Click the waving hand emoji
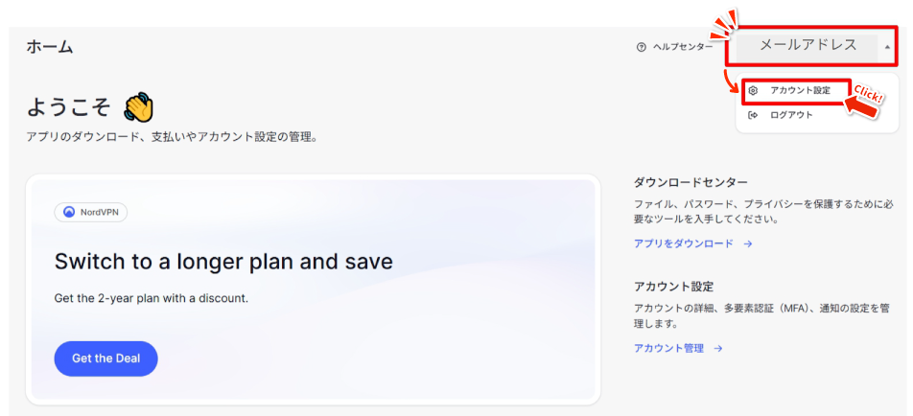The height and width of the screenshot is (416, 913). pos(139,107)
